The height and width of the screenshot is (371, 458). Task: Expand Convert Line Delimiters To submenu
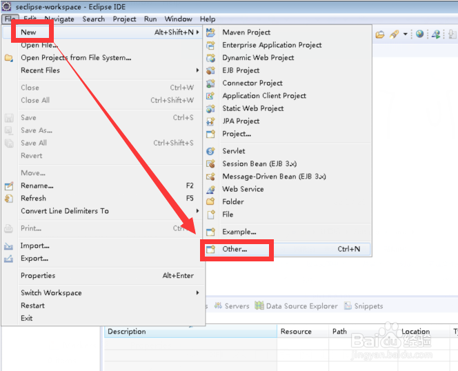[x=198, y=211]
